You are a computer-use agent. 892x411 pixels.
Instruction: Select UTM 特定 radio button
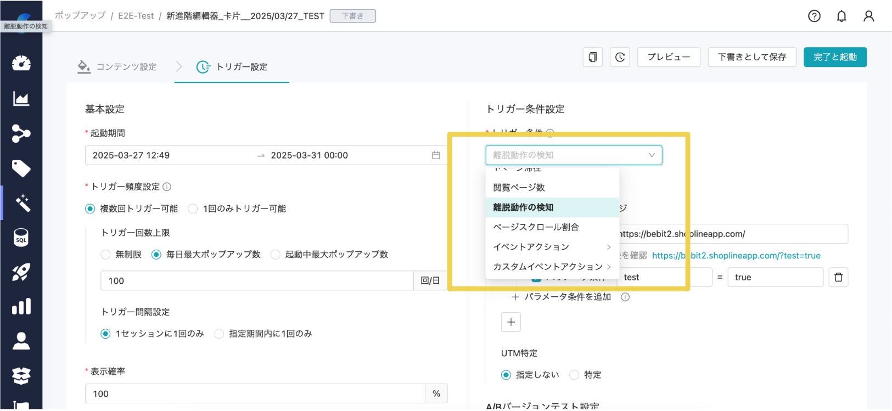pyautogui.click(x=574, y=375)
